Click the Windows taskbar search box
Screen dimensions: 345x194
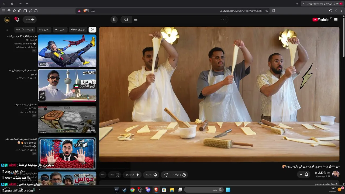(x=204, y=190)
